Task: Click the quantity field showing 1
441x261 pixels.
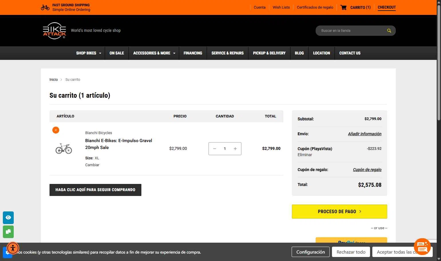Action: [225, 149]
